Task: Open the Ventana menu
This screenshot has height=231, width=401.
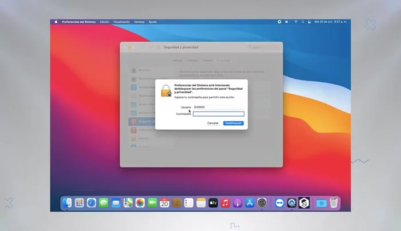Action: (x=139, y=21)
